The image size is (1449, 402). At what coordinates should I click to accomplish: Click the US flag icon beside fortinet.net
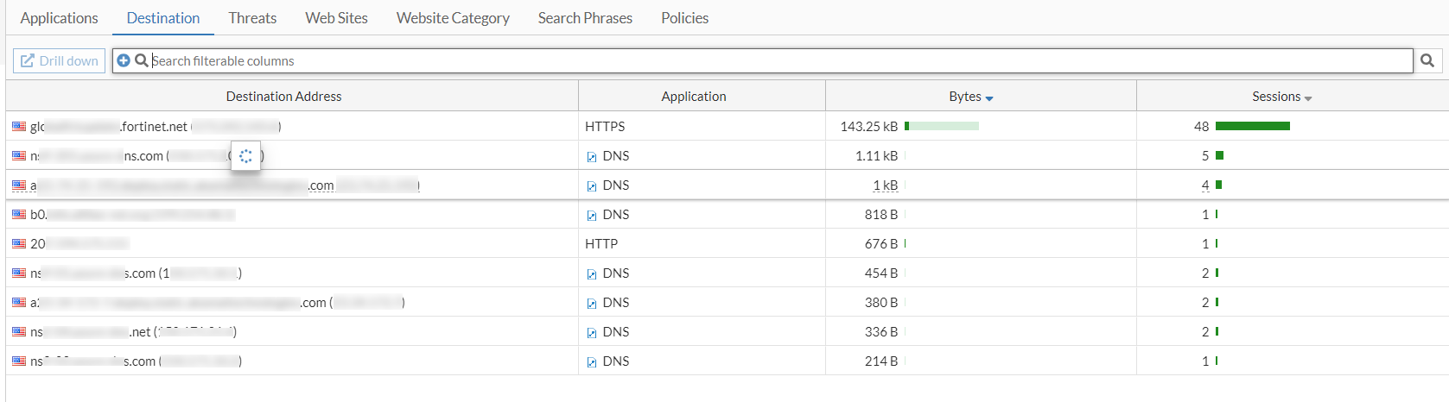19,127
